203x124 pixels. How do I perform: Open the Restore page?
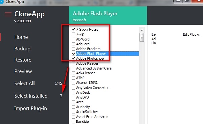(x=23, y=60)
